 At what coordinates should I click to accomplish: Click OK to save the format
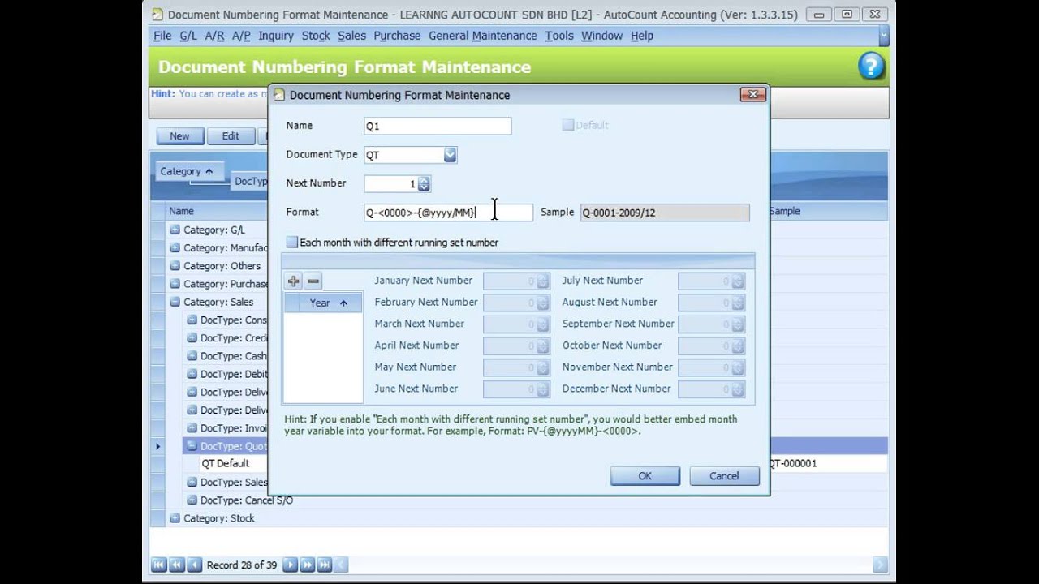[x=645, y=476]
